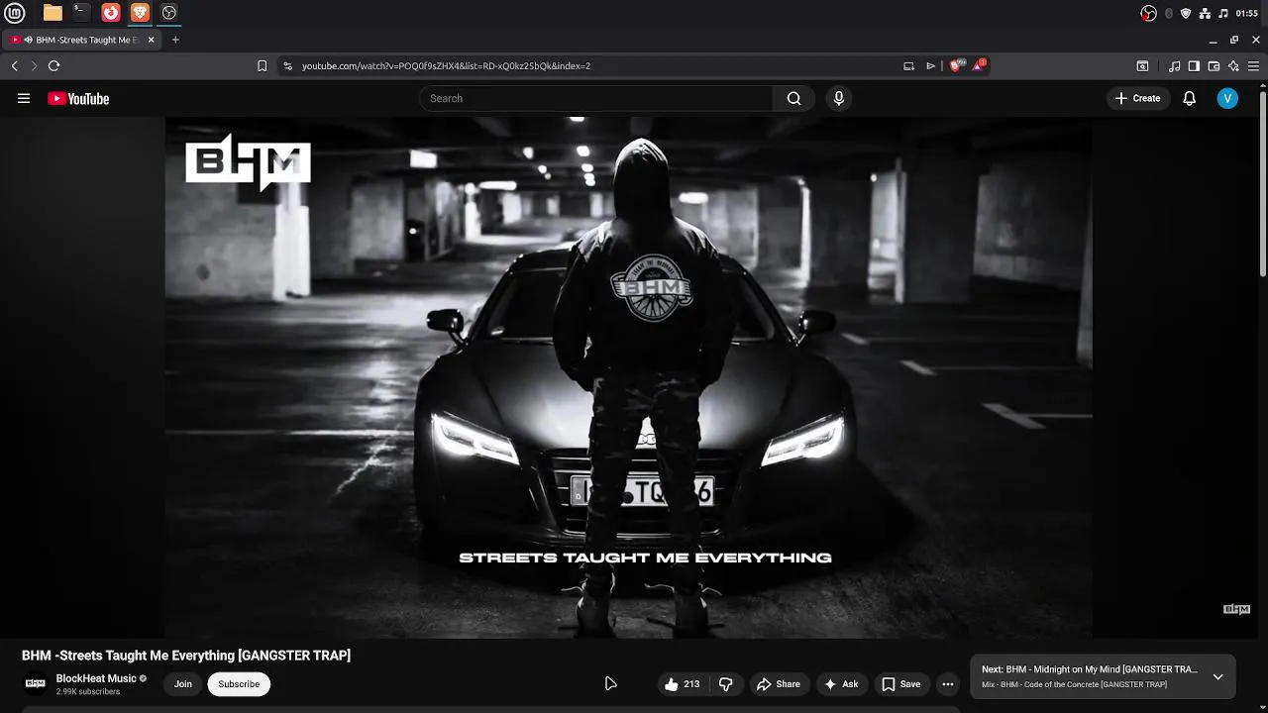Open OBS Studio from the panel

point(169,13)
